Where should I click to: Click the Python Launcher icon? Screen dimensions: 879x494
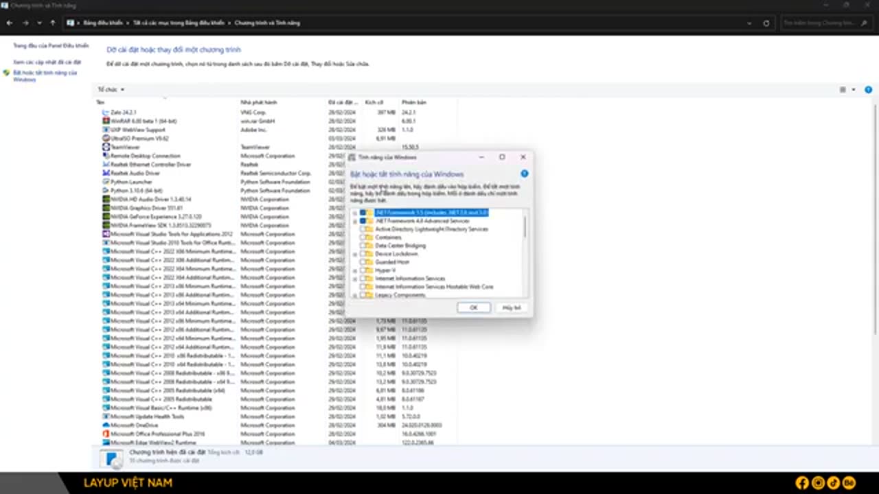point(106,182)
